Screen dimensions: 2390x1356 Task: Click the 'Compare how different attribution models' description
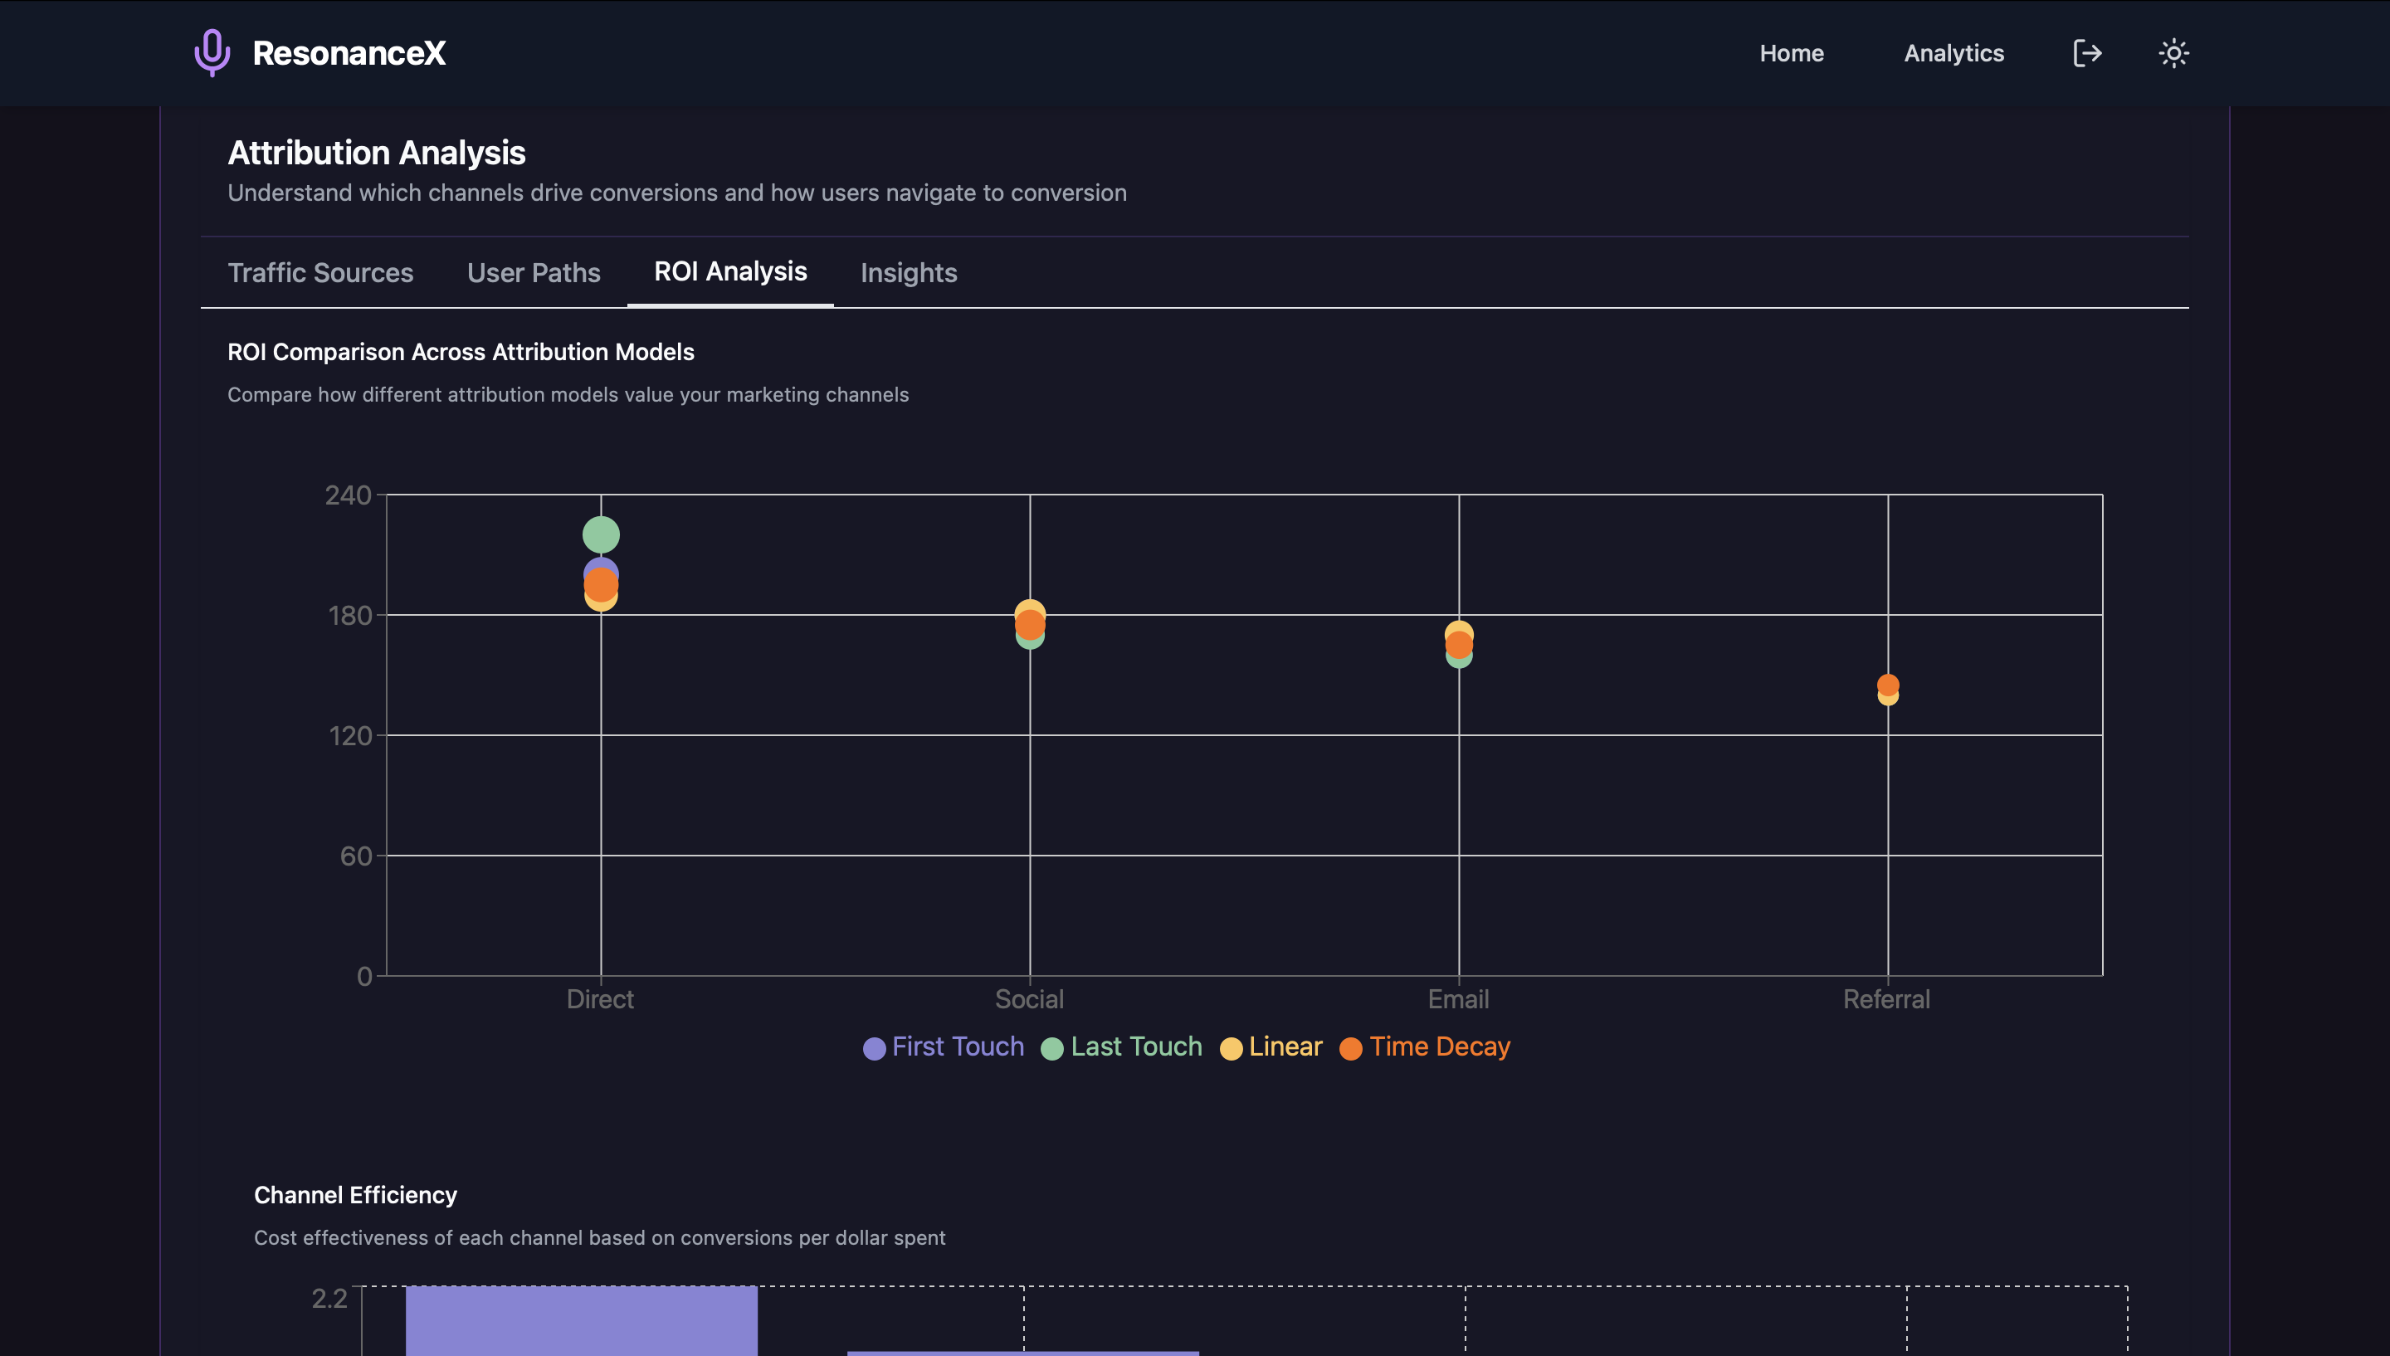(x=568, y=395)
